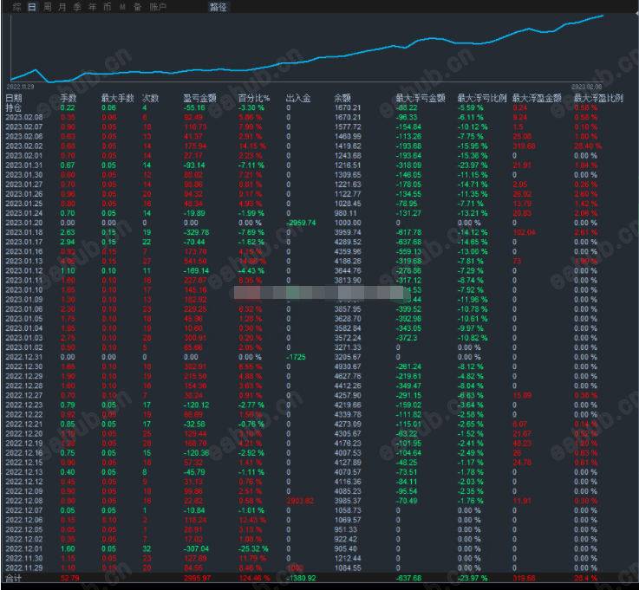
Task: Click the 路径 path button
Action: coord(218,7)
